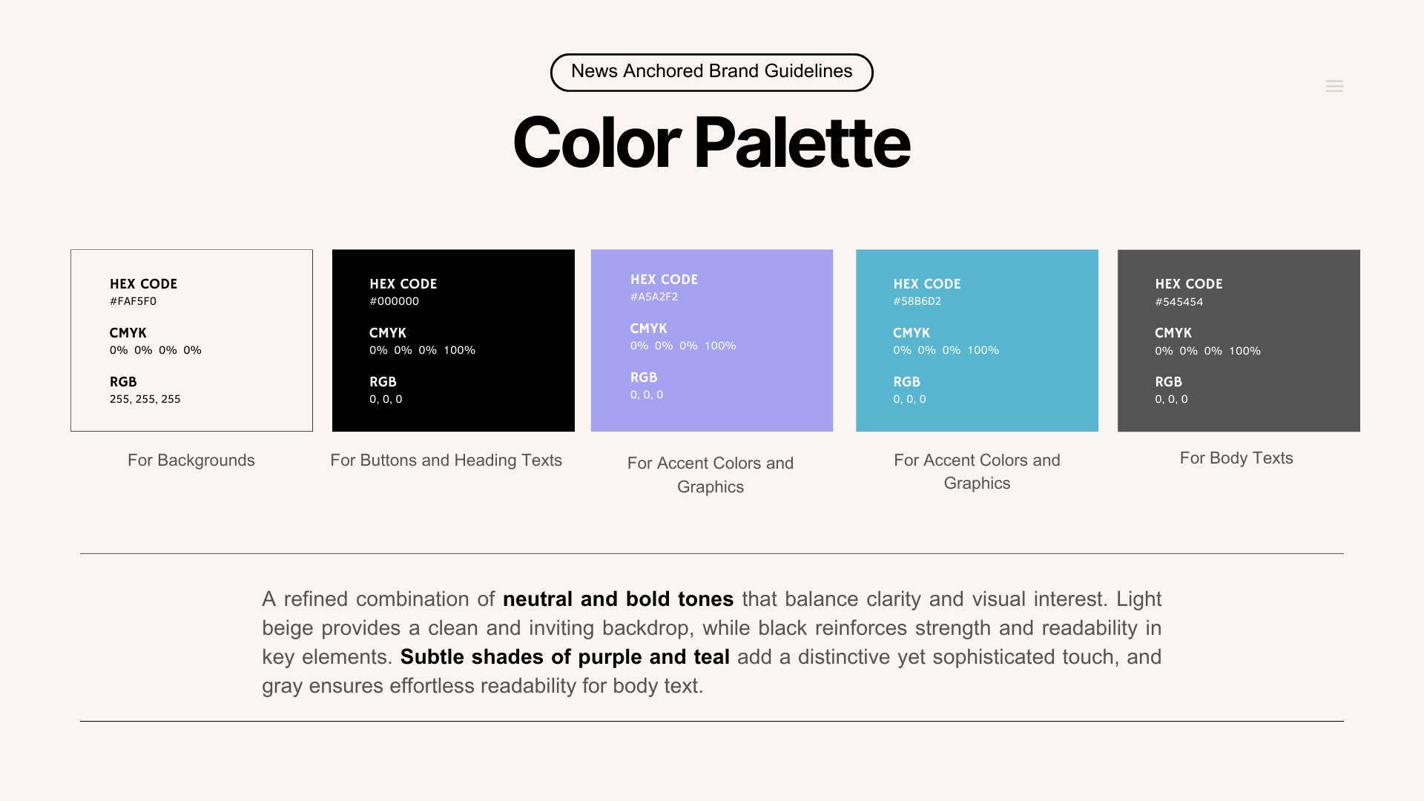Click the Color Palette heading

(711, 142)
